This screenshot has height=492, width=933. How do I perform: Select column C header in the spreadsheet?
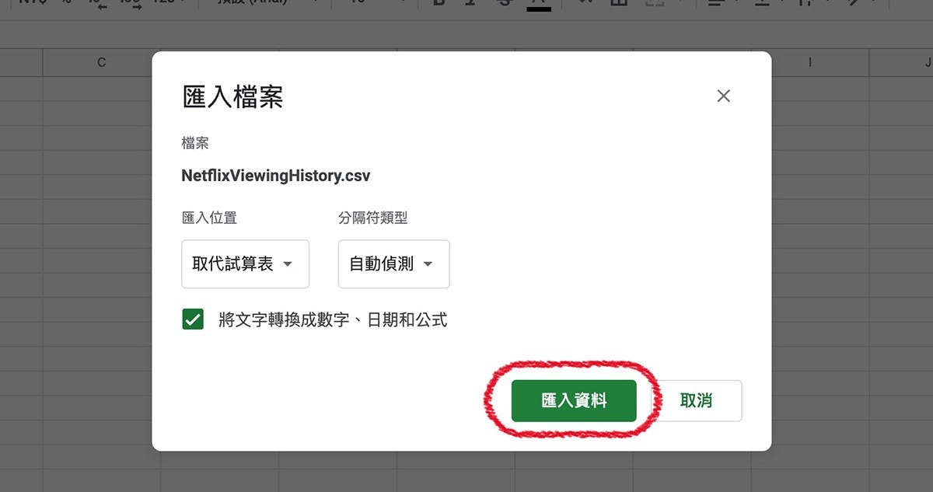pyautogui.click(x=102, y=62)
